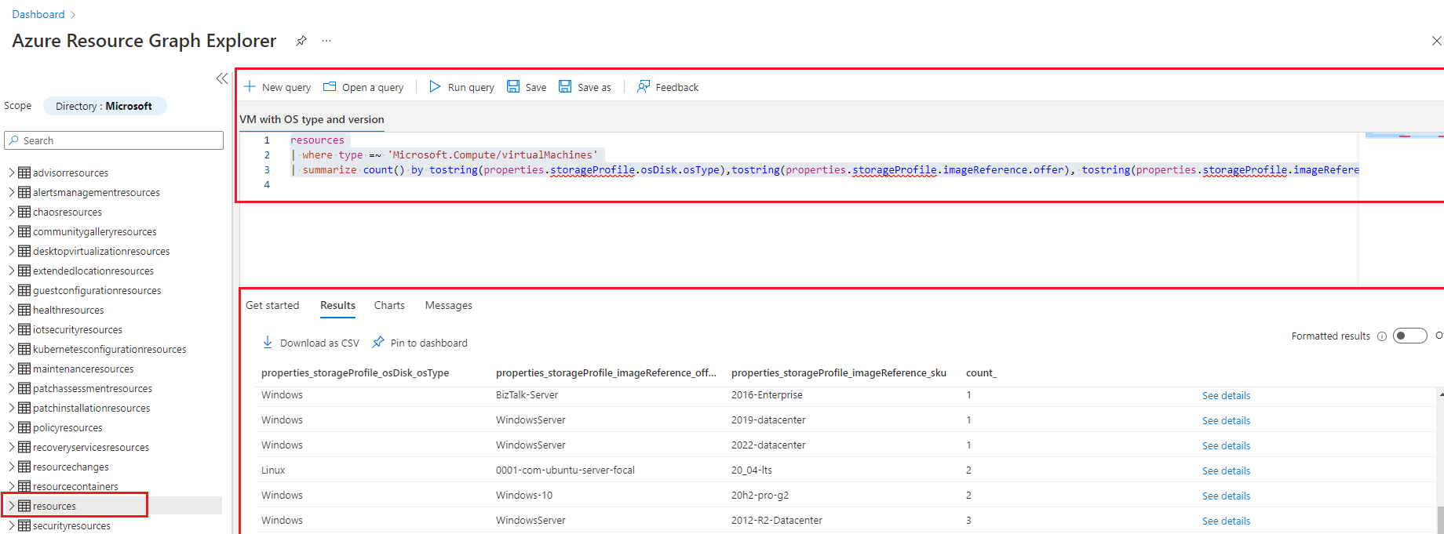
Task: Click the Save as disk icon
Action: (x=565, y=86)
